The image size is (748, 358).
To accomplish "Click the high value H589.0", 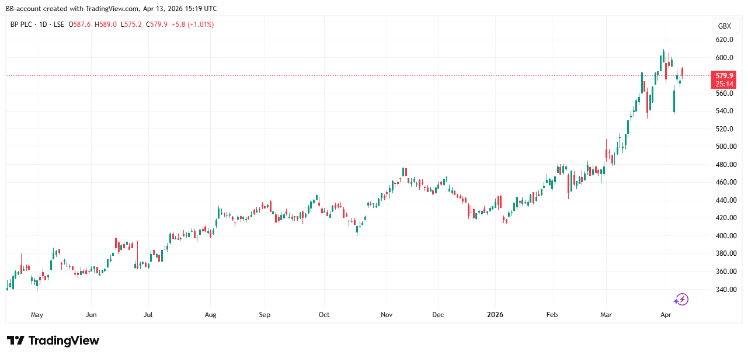I will (x=107, y=25).
